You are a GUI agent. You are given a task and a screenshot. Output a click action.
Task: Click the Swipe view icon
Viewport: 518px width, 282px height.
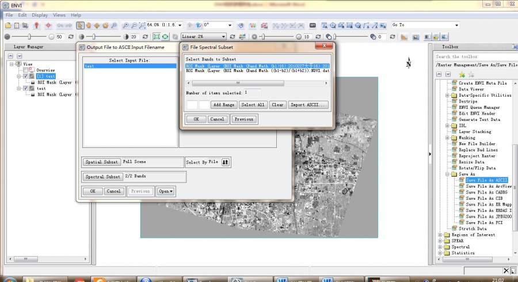(x=445, y=37)
